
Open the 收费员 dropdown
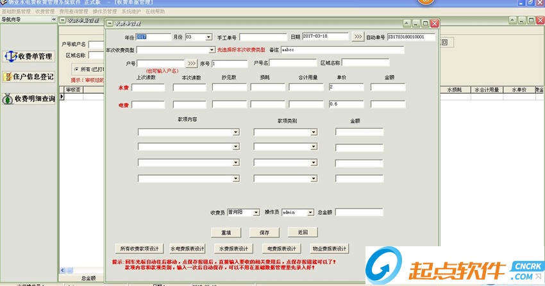[256, 212]
